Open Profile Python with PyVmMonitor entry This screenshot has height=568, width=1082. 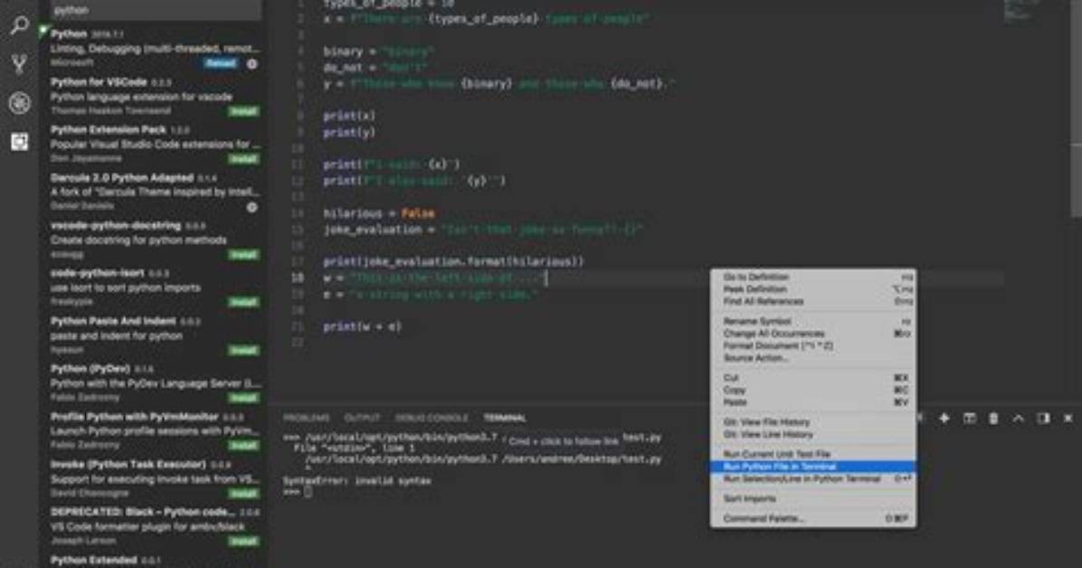pos(155,431)
